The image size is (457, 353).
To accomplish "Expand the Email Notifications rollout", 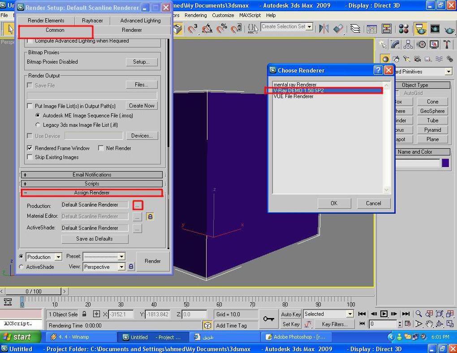I will 92,175.
